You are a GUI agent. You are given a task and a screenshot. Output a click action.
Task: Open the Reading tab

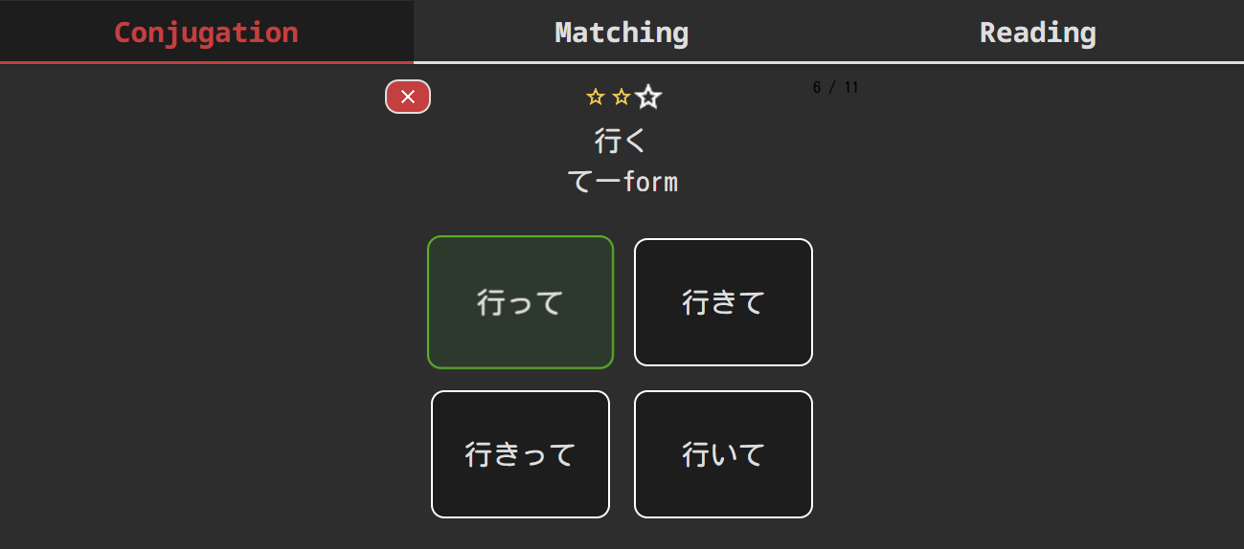pos(1037,33)
